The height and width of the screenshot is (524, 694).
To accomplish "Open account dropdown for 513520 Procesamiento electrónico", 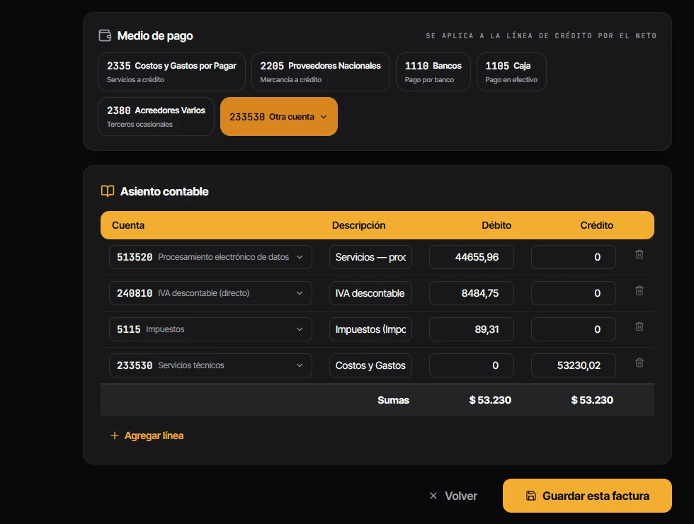I will tap(210, 257).
